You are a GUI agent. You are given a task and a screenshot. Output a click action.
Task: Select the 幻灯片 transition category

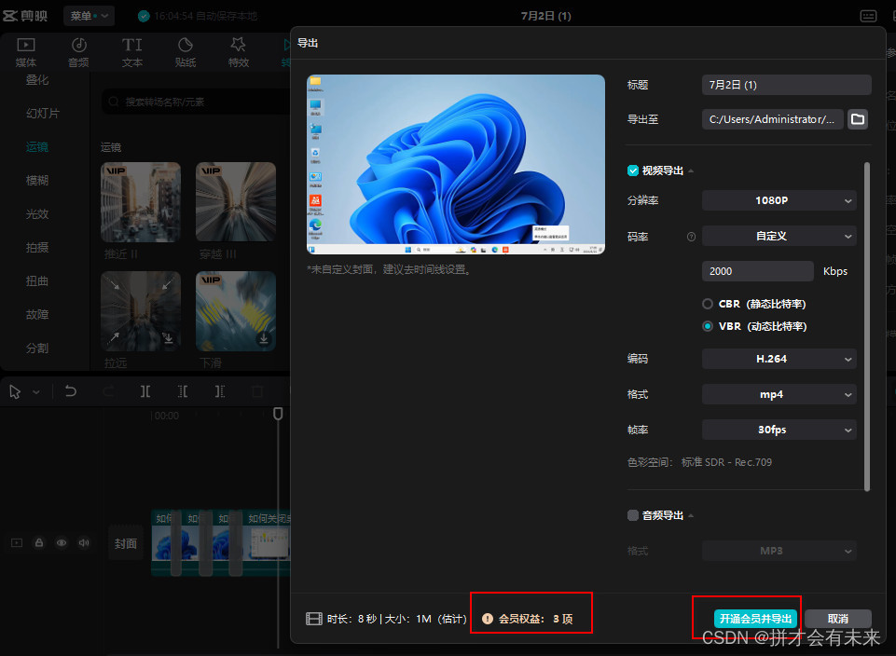click(43, 113)
